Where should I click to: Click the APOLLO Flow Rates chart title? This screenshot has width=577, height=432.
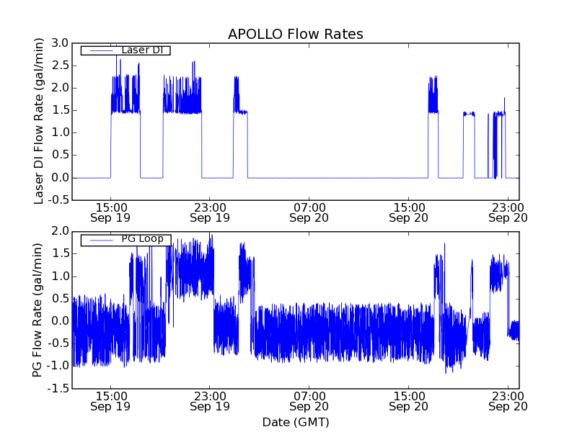point(296,34)
